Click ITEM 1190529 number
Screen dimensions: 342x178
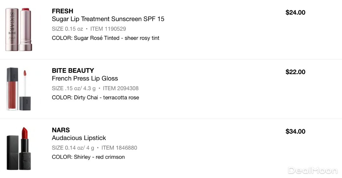point(108,29)
